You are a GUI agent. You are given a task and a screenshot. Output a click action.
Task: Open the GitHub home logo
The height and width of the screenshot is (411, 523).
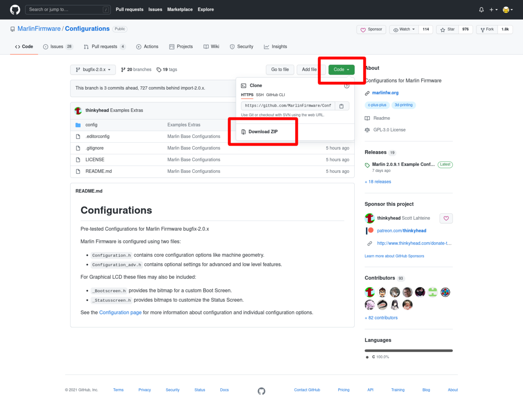point(15,10)
